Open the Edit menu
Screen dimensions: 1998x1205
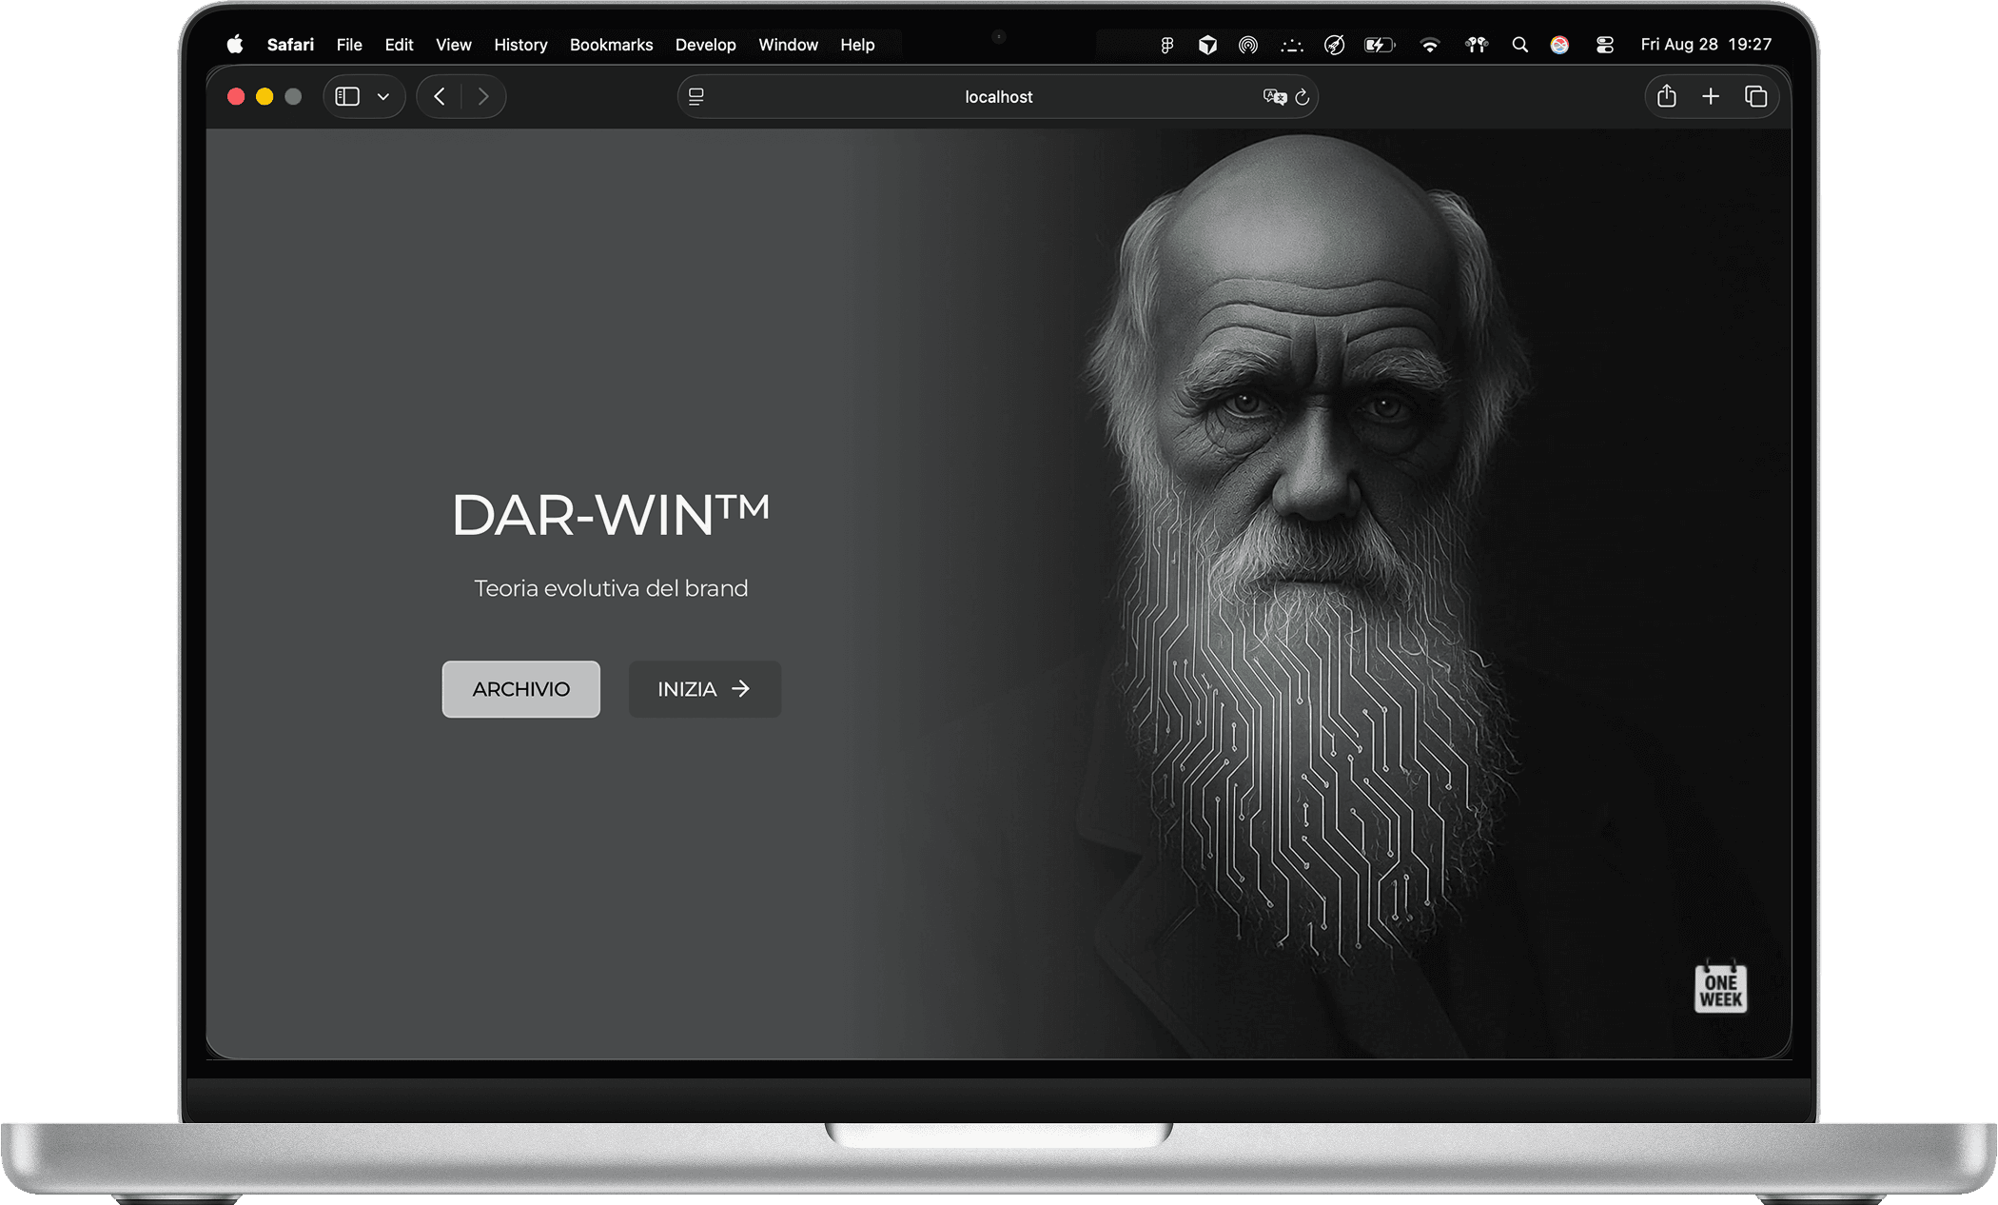click(399, 45)
